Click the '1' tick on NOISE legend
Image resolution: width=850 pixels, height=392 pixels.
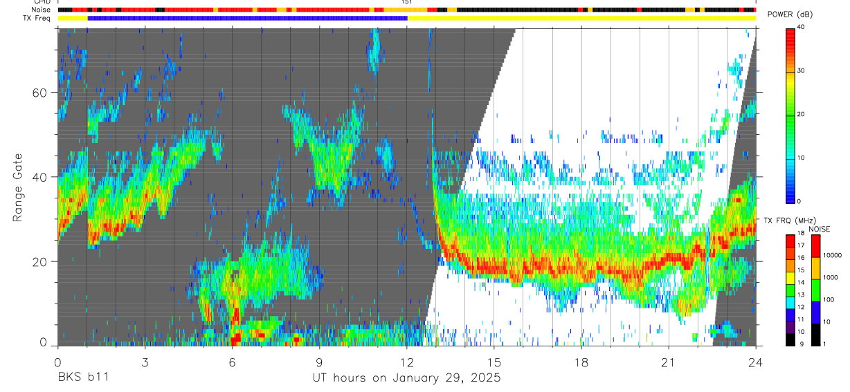click(x=824, y=344)
